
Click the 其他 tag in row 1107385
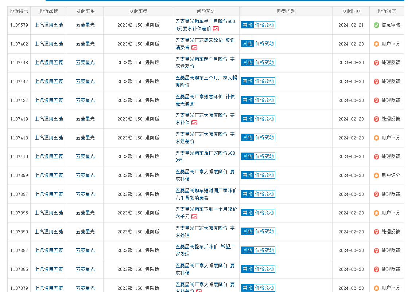coord(248,269)
